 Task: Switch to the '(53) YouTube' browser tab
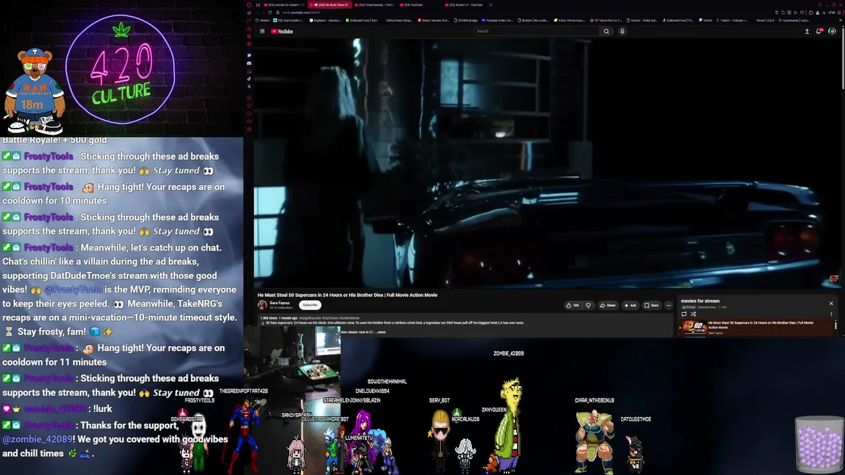coord(413,5)
